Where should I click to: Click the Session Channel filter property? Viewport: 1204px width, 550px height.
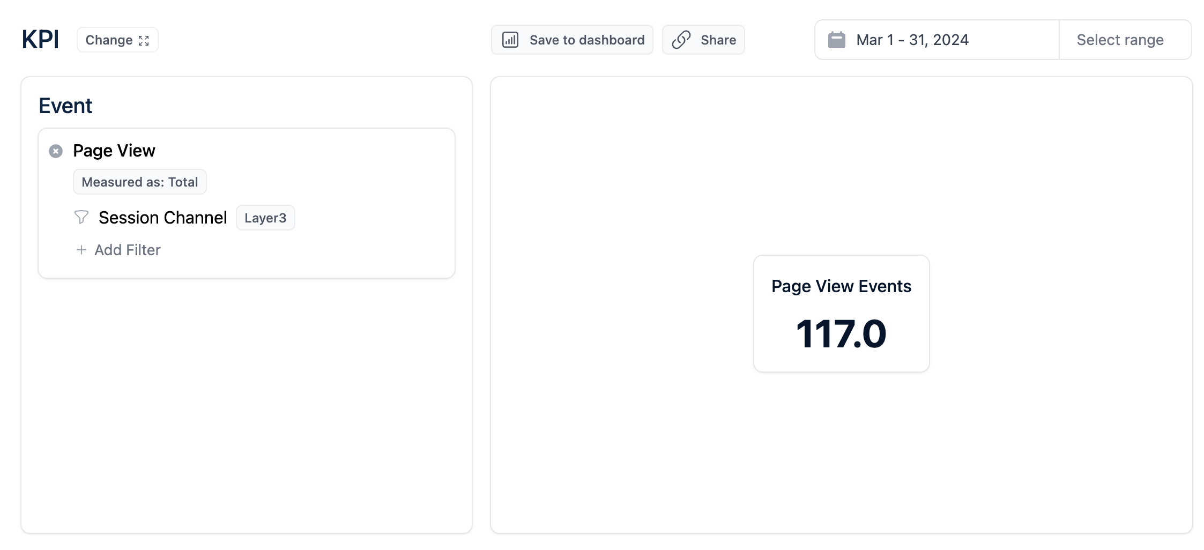click(x=162, y=218)
